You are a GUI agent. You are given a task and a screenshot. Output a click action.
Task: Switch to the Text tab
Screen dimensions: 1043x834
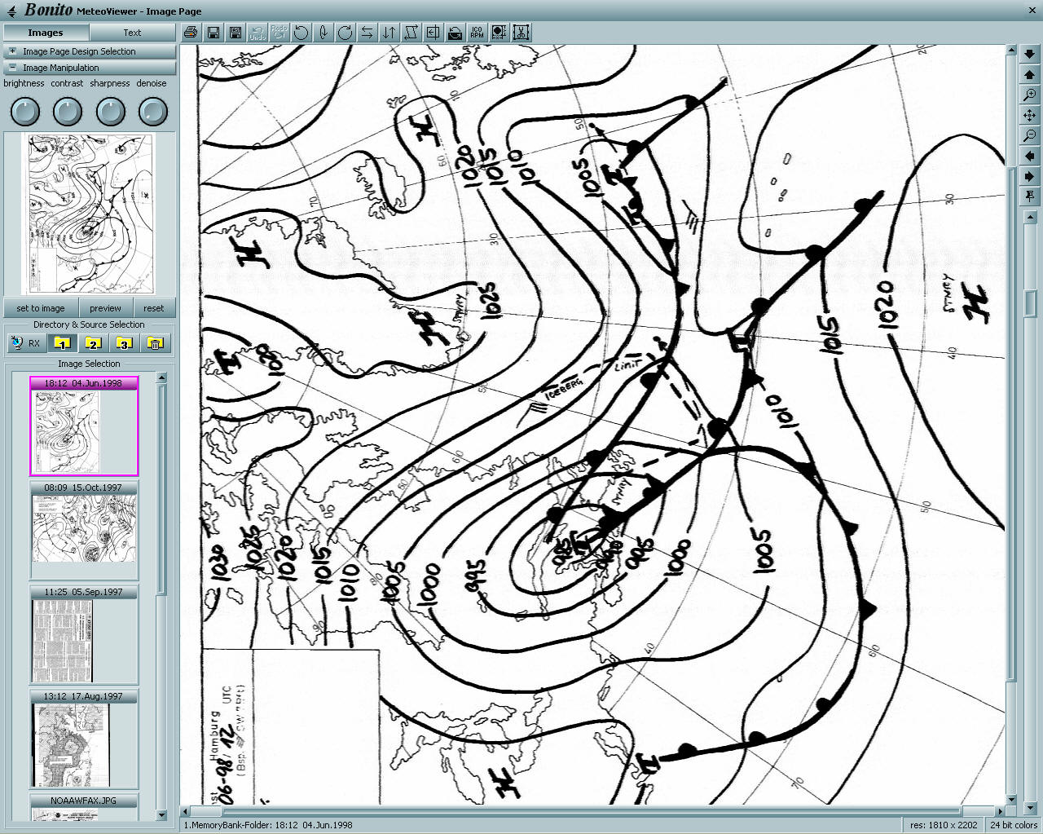tap(132, 33)
